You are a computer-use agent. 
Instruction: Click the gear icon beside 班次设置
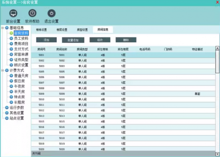(11, 65)
